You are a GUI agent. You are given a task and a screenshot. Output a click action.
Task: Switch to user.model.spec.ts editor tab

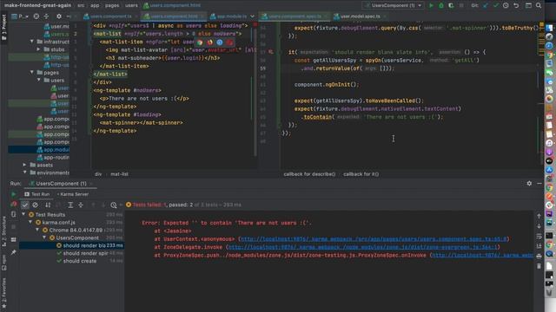(360, 16)
